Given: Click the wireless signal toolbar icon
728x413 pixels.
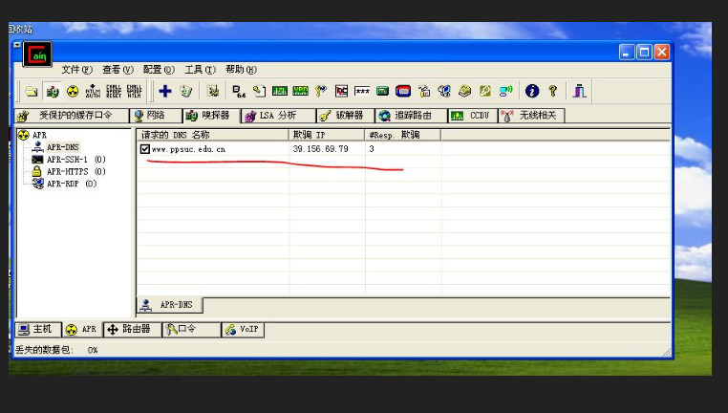Looking at the screenshot, I should pos(505,91).
